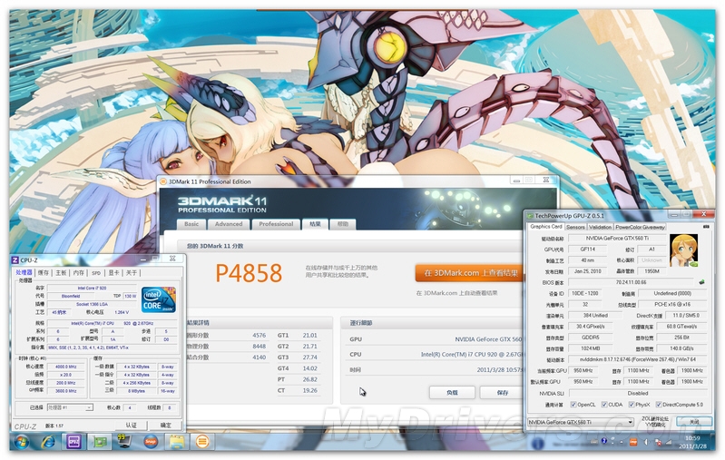Click the blue help question-mark tray icon
The image size is (725, 460).
603,441
